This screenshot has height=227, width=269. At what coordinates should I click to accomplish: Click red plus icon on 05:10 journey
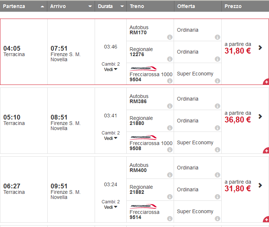click(266, 151)
